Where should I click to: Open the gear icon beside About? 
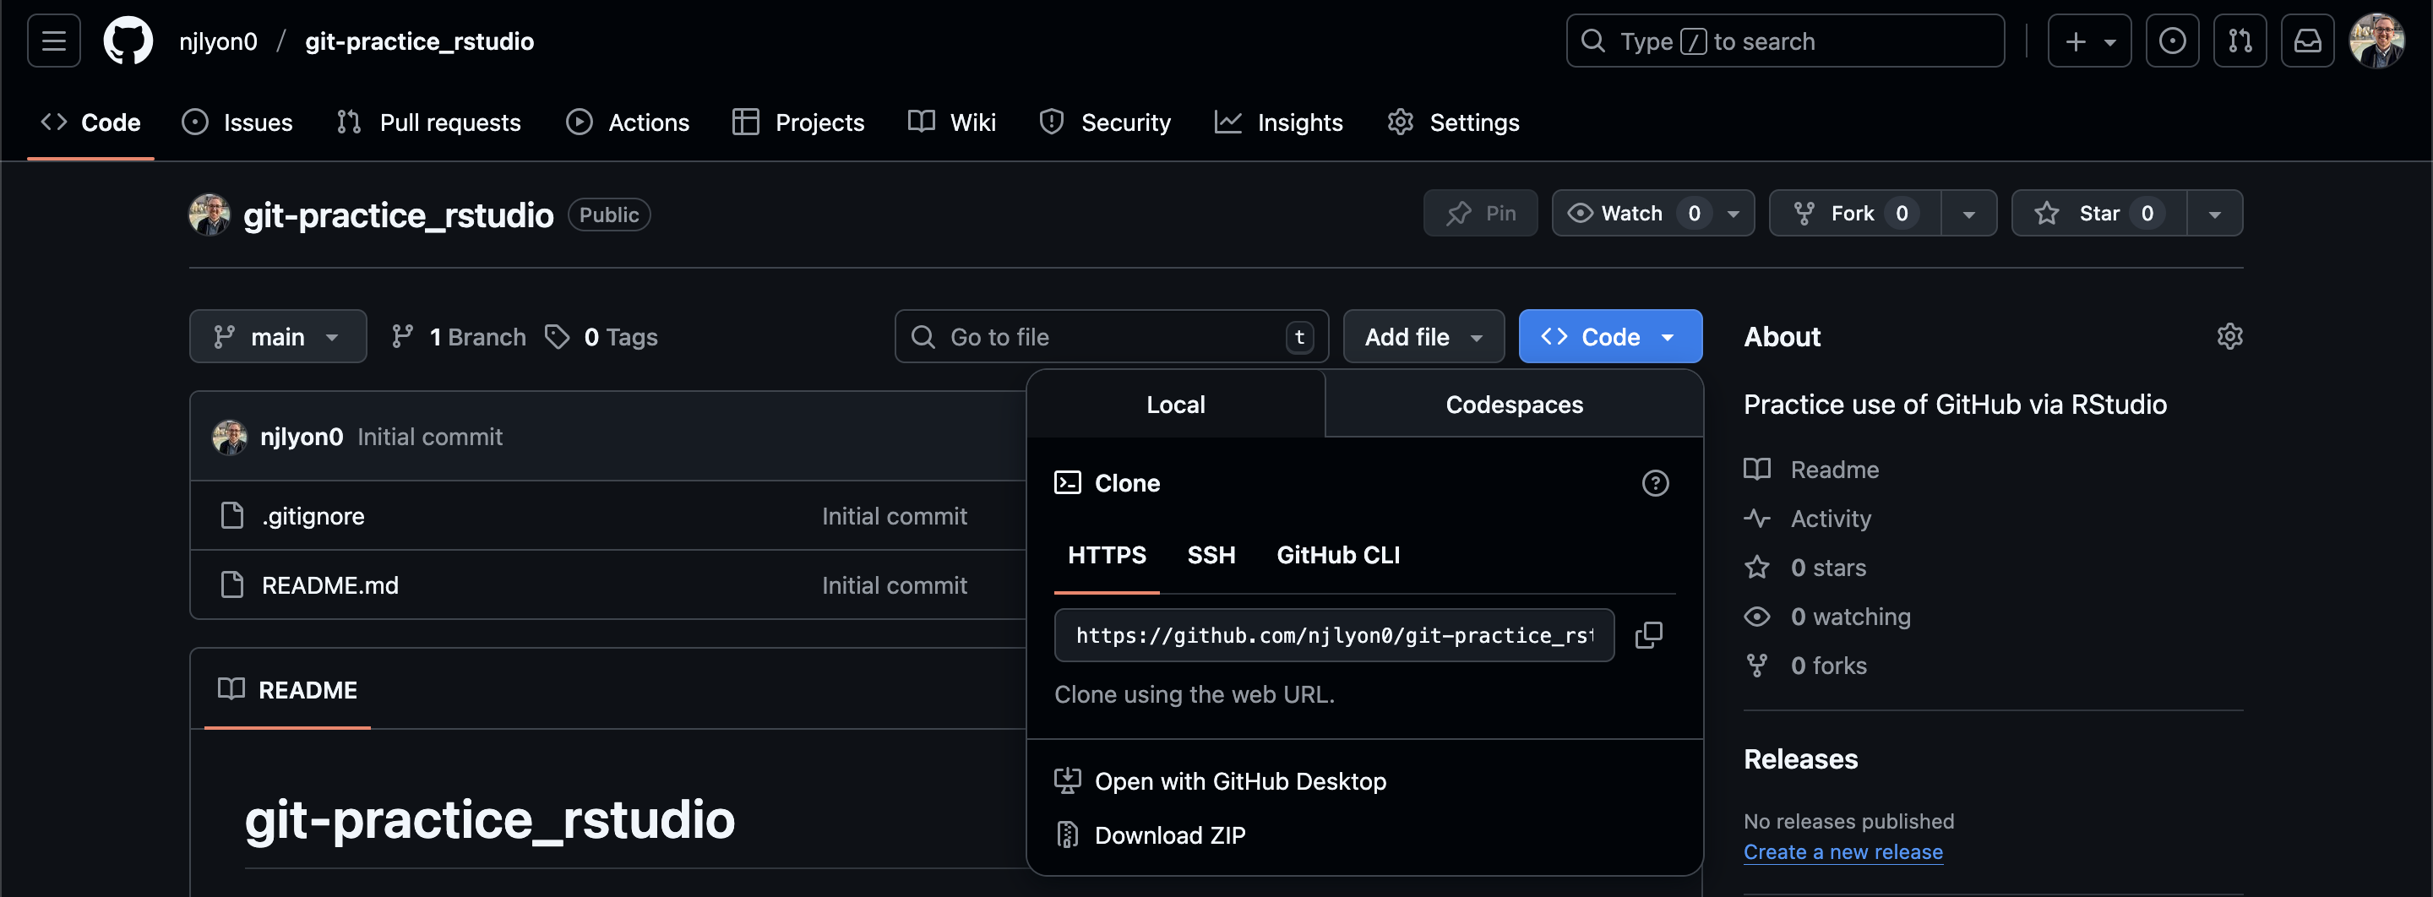click(2230, 336)
